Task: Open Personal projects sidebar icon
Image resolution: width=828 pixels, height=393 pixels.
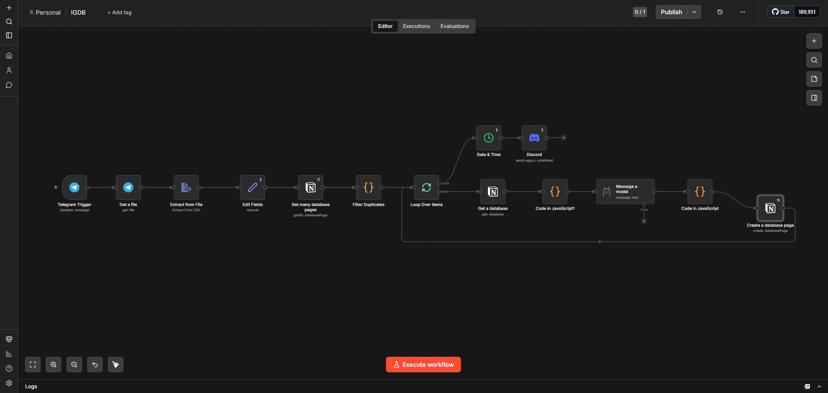Action: tap(9, 70)
